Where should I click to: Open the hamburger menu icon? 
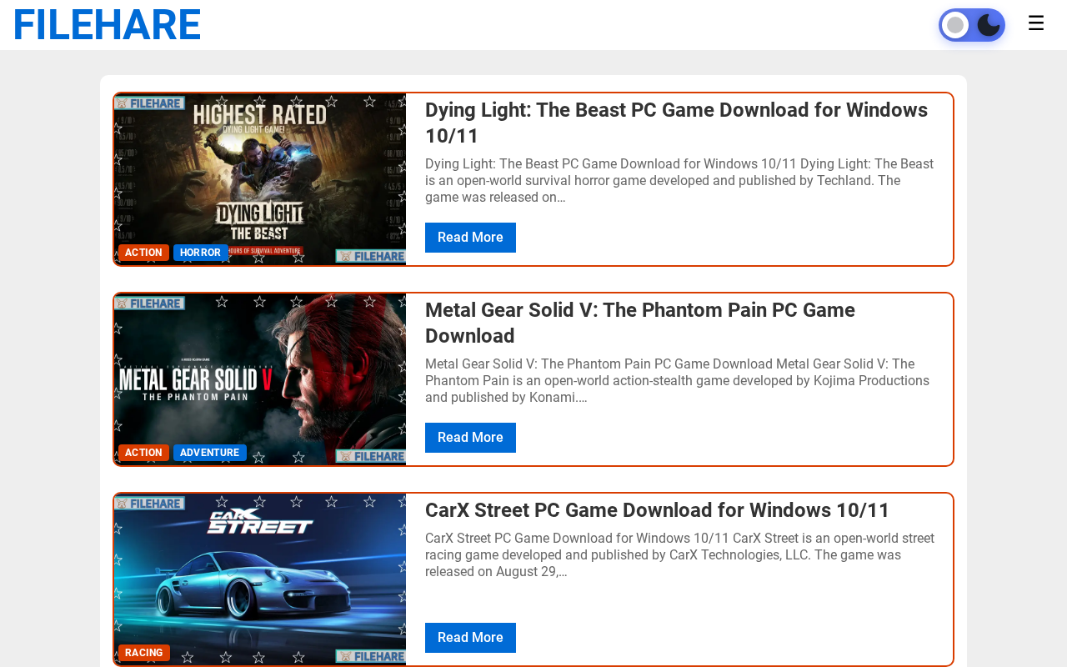(1036, 23)
